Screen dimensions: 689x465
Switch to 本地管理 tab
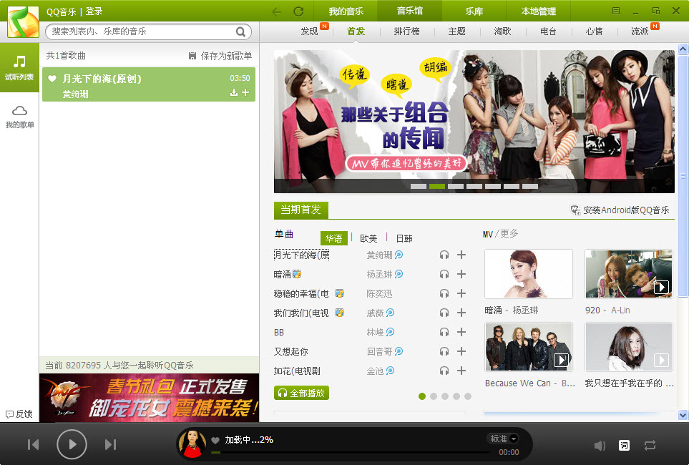(x=538, y=11)
